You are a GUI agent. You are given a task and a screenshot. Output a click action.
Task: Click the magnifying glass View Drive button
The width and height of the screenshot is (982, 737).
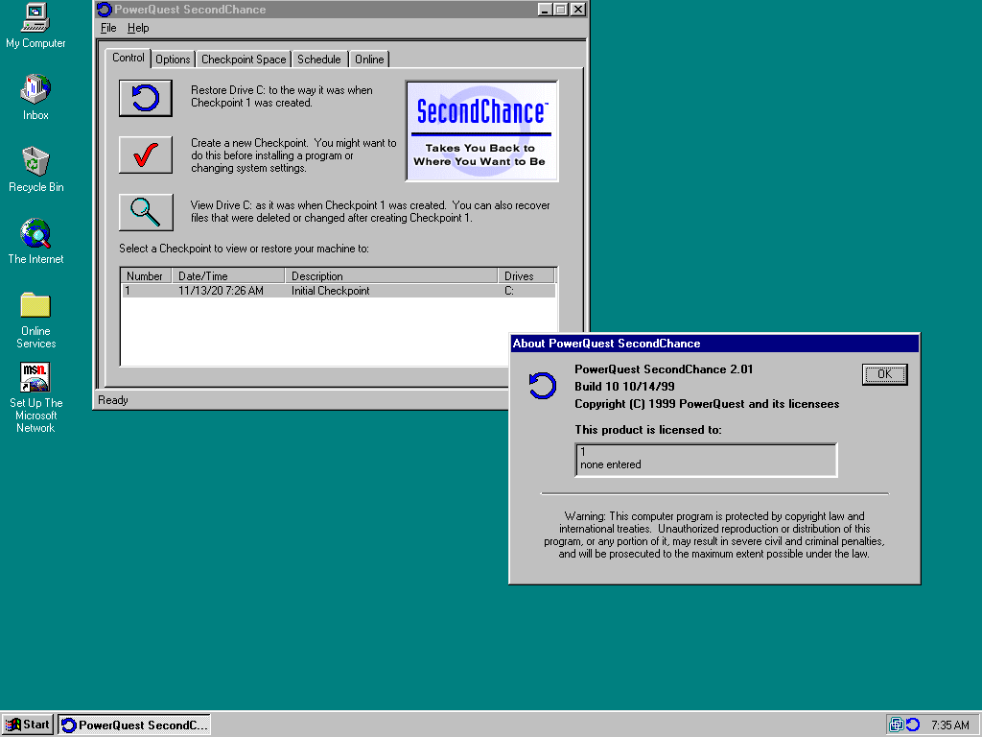(x=146, y=212)
